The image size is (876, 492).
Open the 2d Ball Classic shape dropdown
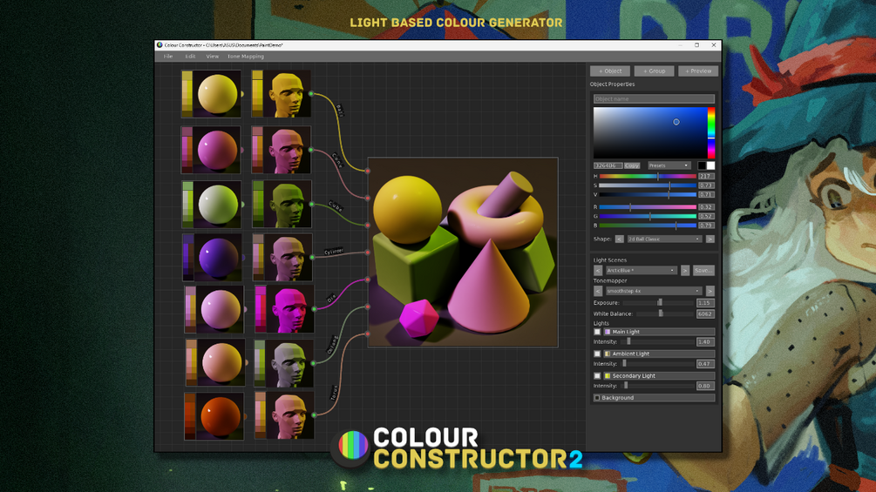[663, 239]
